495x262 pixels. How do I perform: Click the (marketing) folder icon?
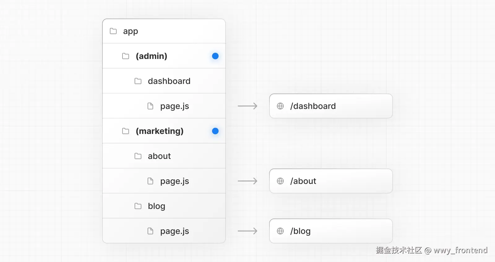(x=126, y=131)
